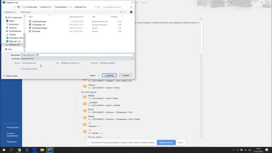Open Chrome from the taskbar
Screen dimensions: 272x153
(19, 150)
